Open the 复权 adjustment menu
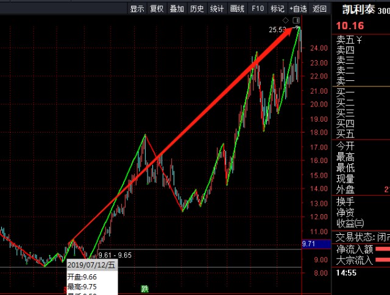390x295 pixels. click(x=157, y=9)
